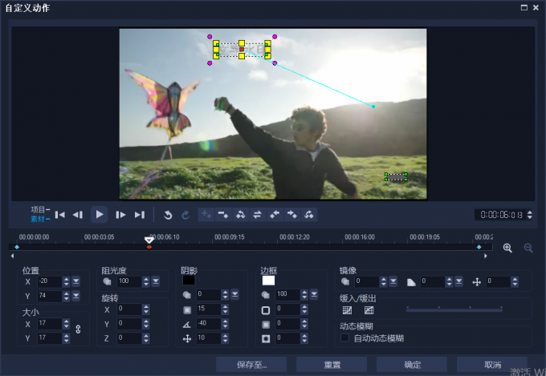Click the 阴影 blur field showing 15
The image size is (546, 376).
click(209, 309)
